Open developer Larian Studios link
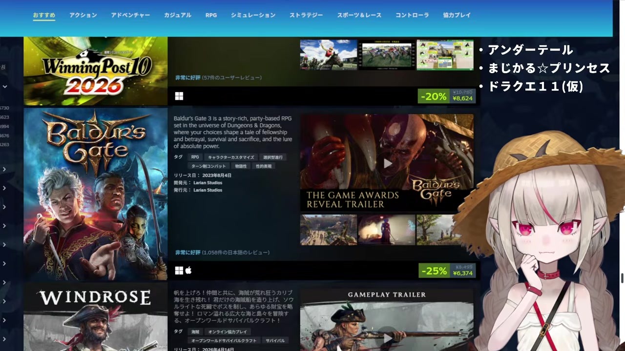The width and height of the screenshot is (625, 351). click(208, 183)
